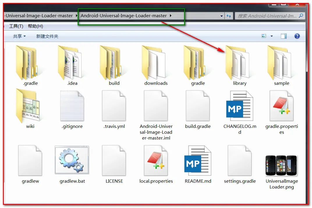Select the gradlew file icon
This screenshot has height=208, width=312.
pos(30,161)
